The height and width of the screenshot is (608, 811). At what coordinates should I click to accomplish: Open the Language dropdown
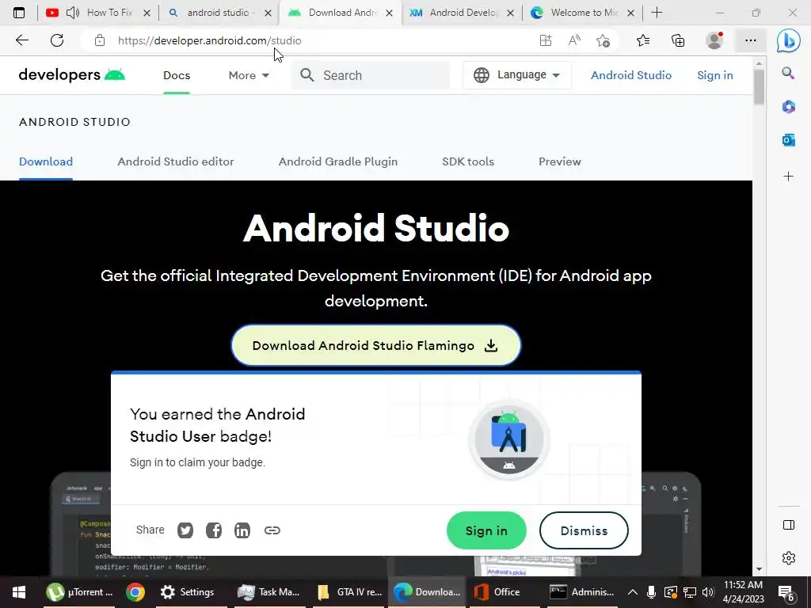click(516, 75)
